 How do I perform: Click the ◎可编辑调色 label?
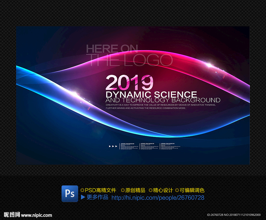tap(190, 190)
